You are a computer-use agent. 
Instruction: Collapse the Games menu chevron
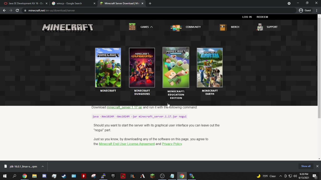coord(151,27)
